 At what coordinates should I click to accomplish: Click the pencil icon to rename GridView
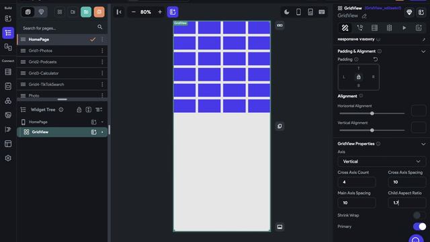click(364, 16)
